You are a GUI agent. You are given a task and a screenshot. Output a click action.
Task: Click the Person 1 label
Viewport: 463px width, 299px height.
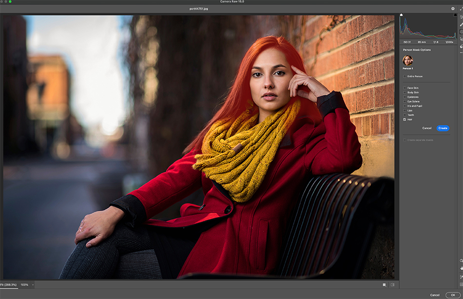(408, 69)
